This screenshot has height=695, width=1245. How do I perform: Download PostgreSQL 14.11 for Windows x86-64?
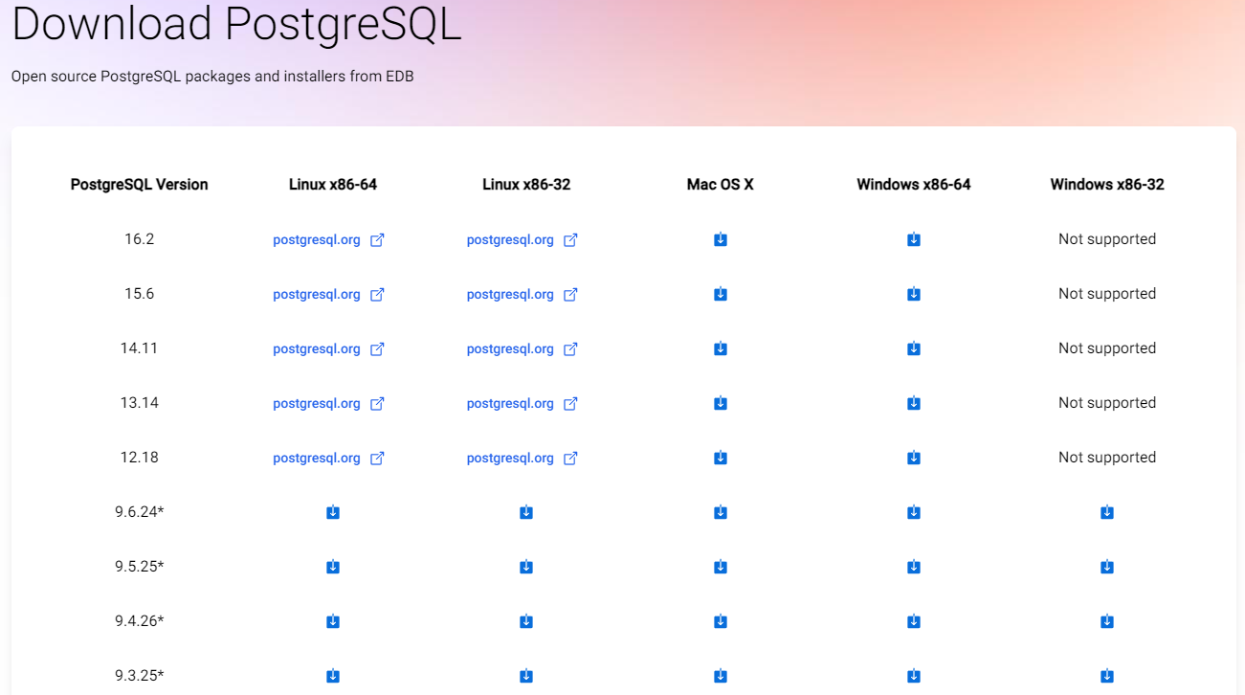tap(914, 348)
